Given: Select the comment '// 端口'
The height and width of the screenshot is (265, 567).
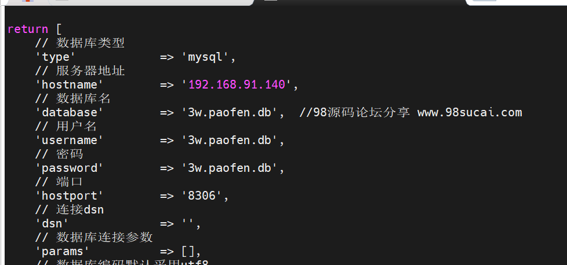Looking at the screenshot, I should pyautogui.click(x=59, y=182).
